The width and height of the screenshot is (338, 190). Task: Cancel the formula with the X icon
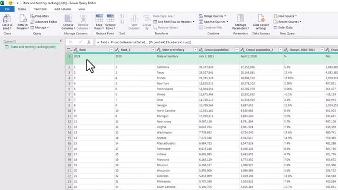coord(70,42)
